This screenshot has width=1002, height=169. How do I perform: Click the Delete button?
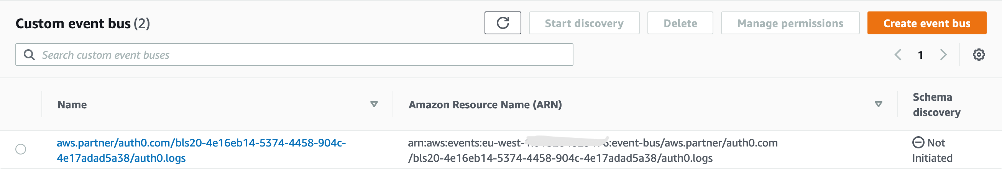tap(680, 23)
